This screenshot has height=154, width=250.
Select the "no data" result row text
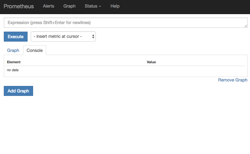tap(13, 70)
